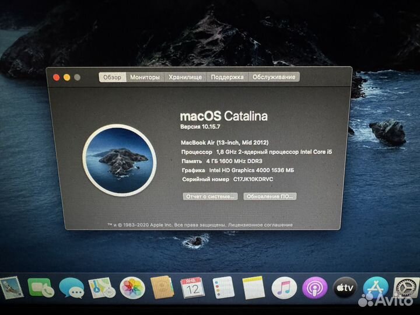Click the 4 ГБ 1600 MHz DDR3 value
This screenshot has width=420, height=315.
234,161
